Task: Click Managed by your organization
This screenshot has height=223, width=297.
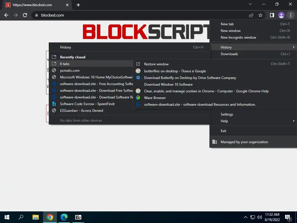Action: [253, 142]
